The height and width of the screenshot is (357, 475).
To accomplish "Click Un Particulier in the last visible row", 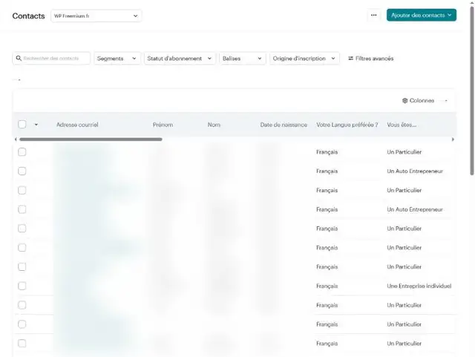I will coord(404,344).
